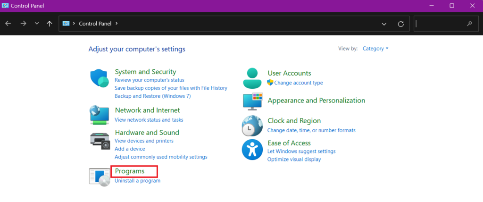Open the Network and Internet category
Image resolution: width=483 pixels, height=202 pixels.
[x=147, y=110]
